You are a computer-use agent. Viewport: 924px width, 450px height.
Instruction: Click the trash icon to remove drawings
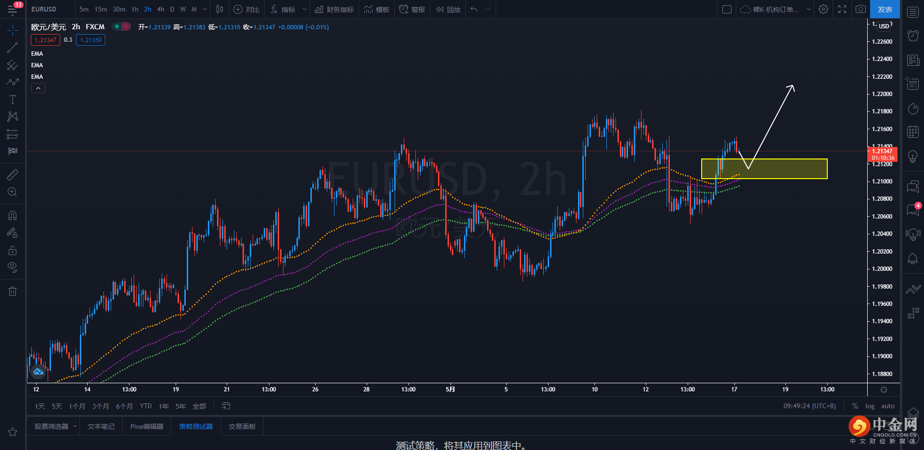point(13,291)
